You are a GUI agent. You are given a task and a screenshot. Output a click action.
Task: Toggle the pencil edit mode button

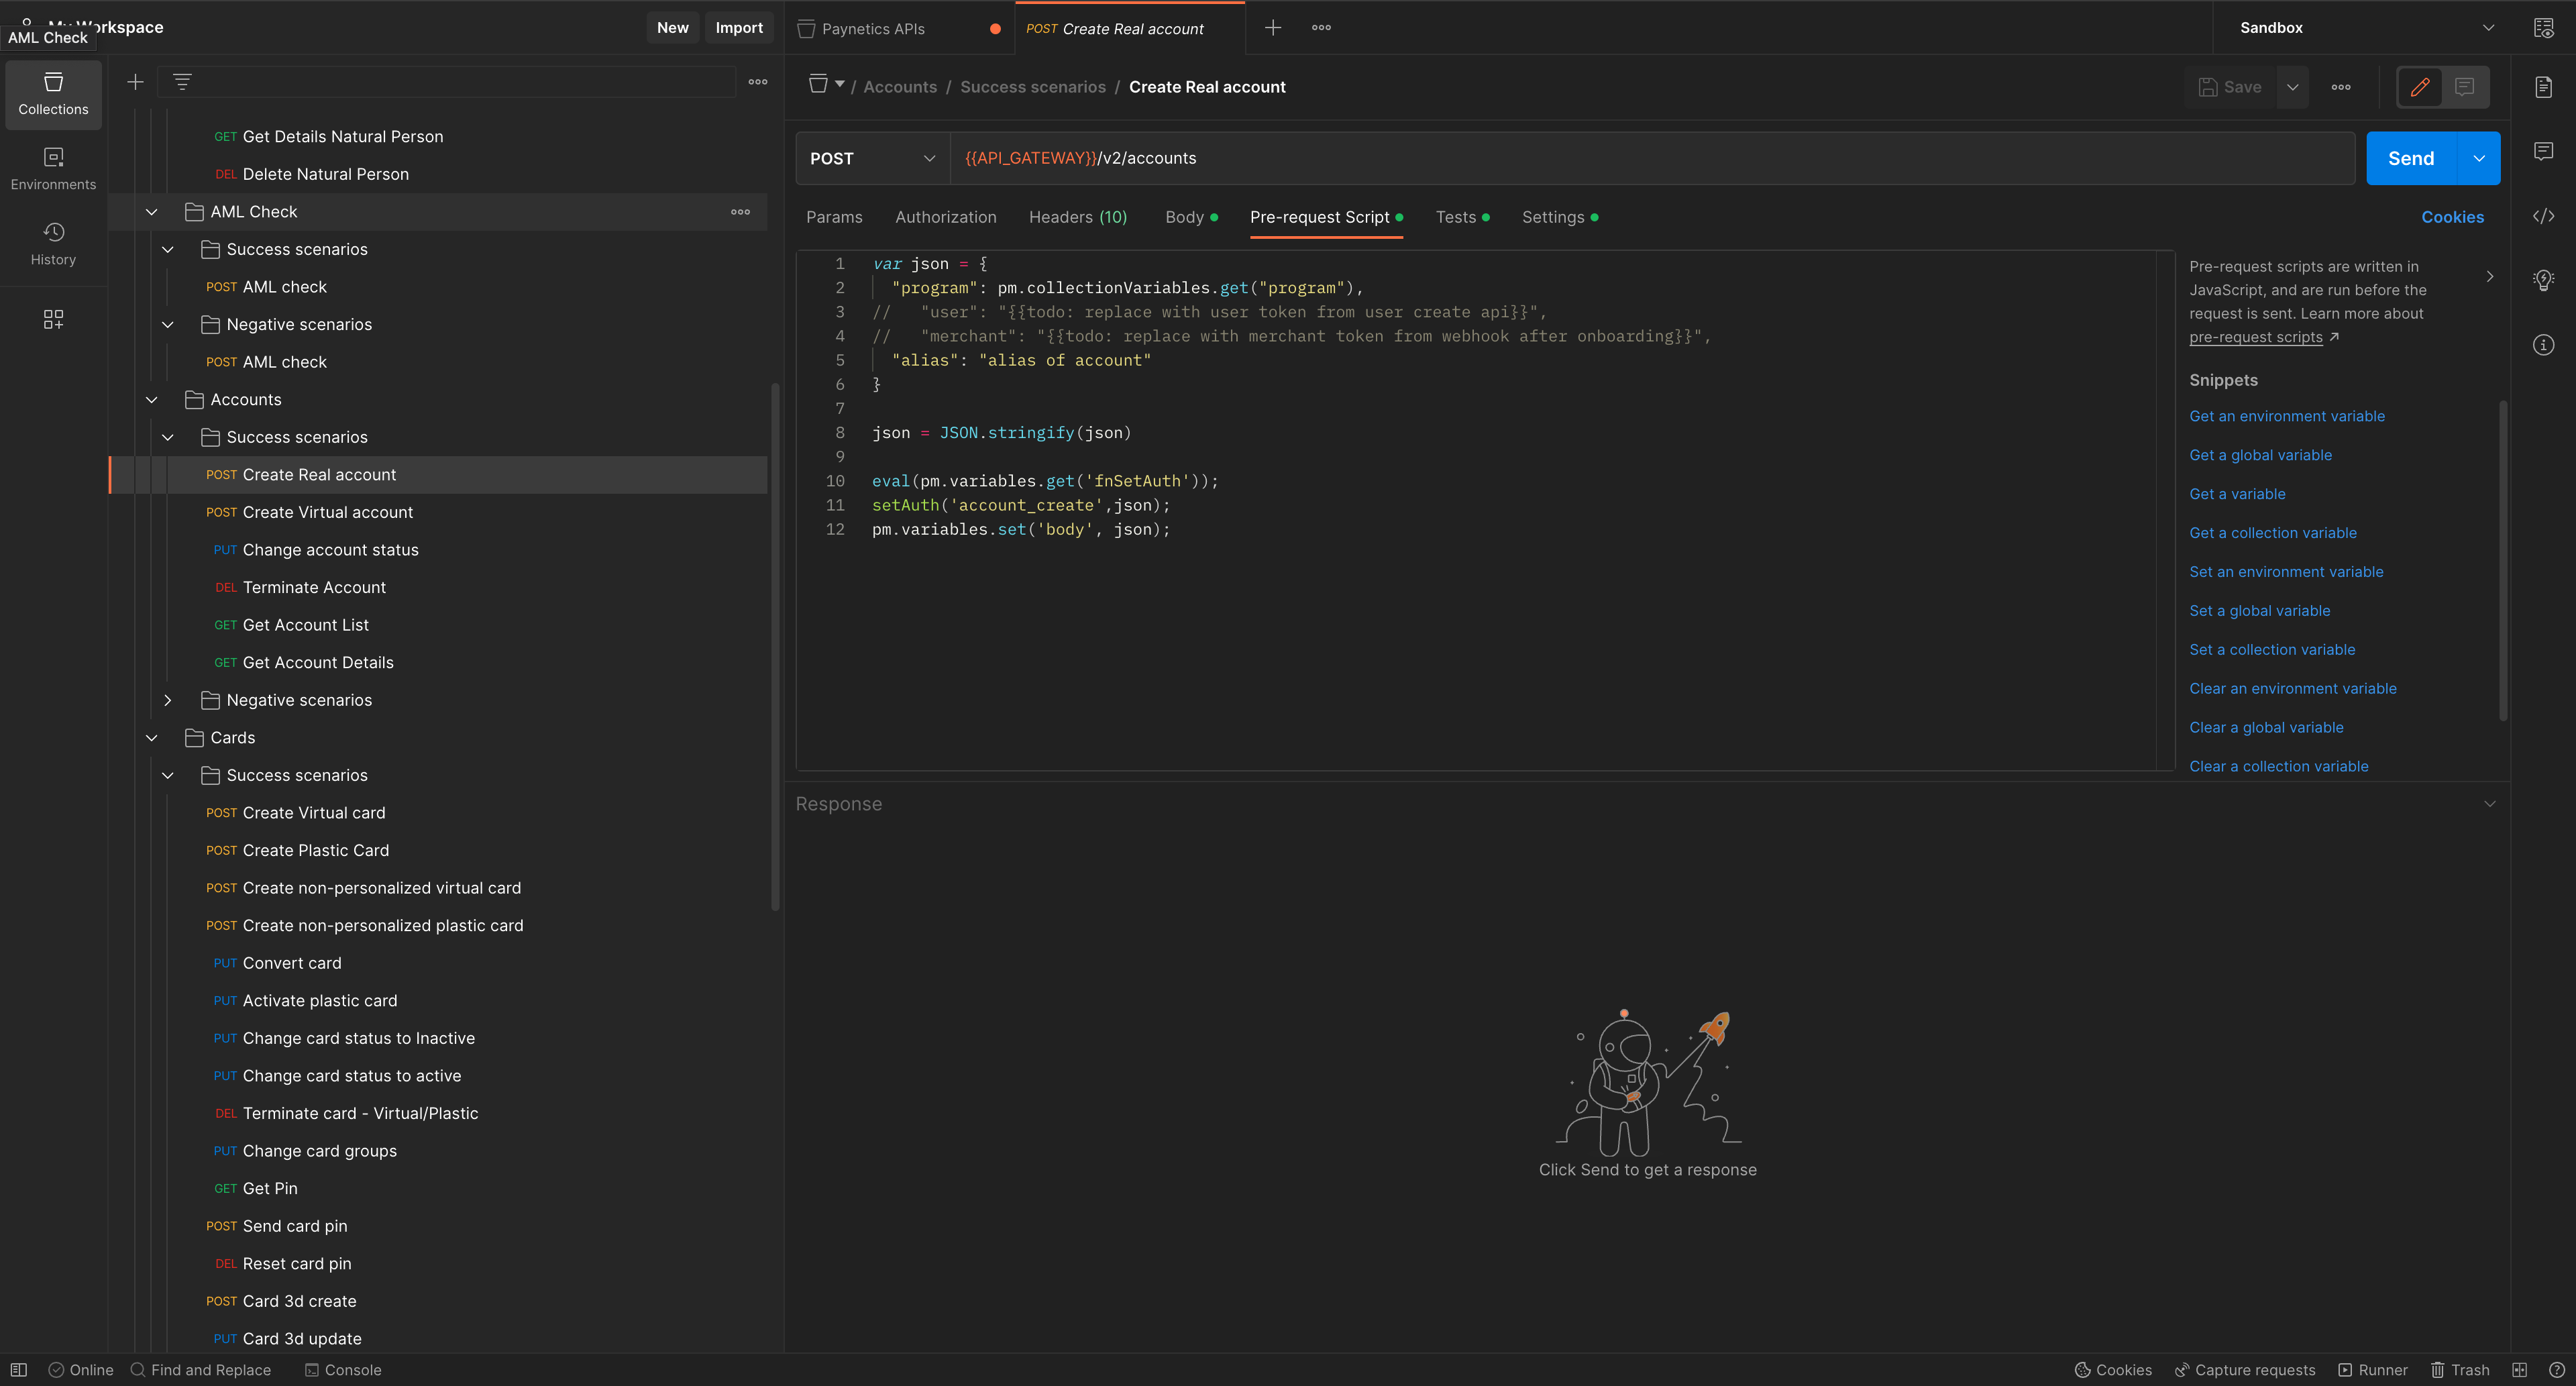(x=2419, y=87)
